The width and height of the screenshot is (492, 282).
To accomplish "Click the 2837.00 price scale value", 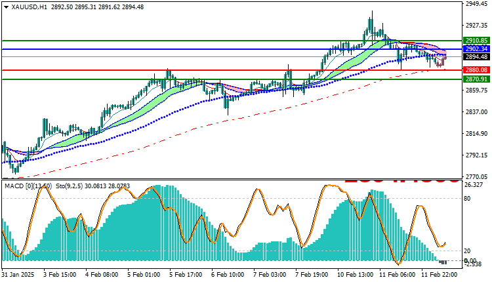I will pyautogui.click(x=476, y=112).
